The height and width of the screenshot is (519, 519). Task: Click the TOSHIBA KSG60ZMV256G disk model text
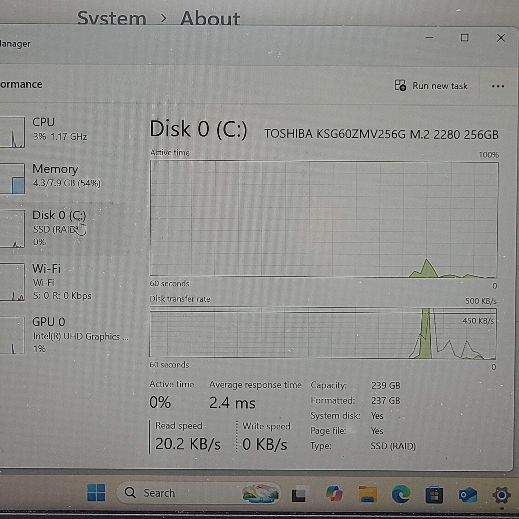[x=381, y=134]
